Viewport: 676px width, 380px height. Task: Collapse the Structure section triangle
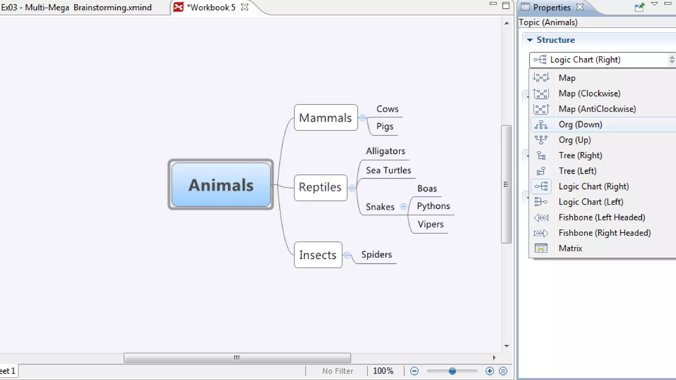530,40
